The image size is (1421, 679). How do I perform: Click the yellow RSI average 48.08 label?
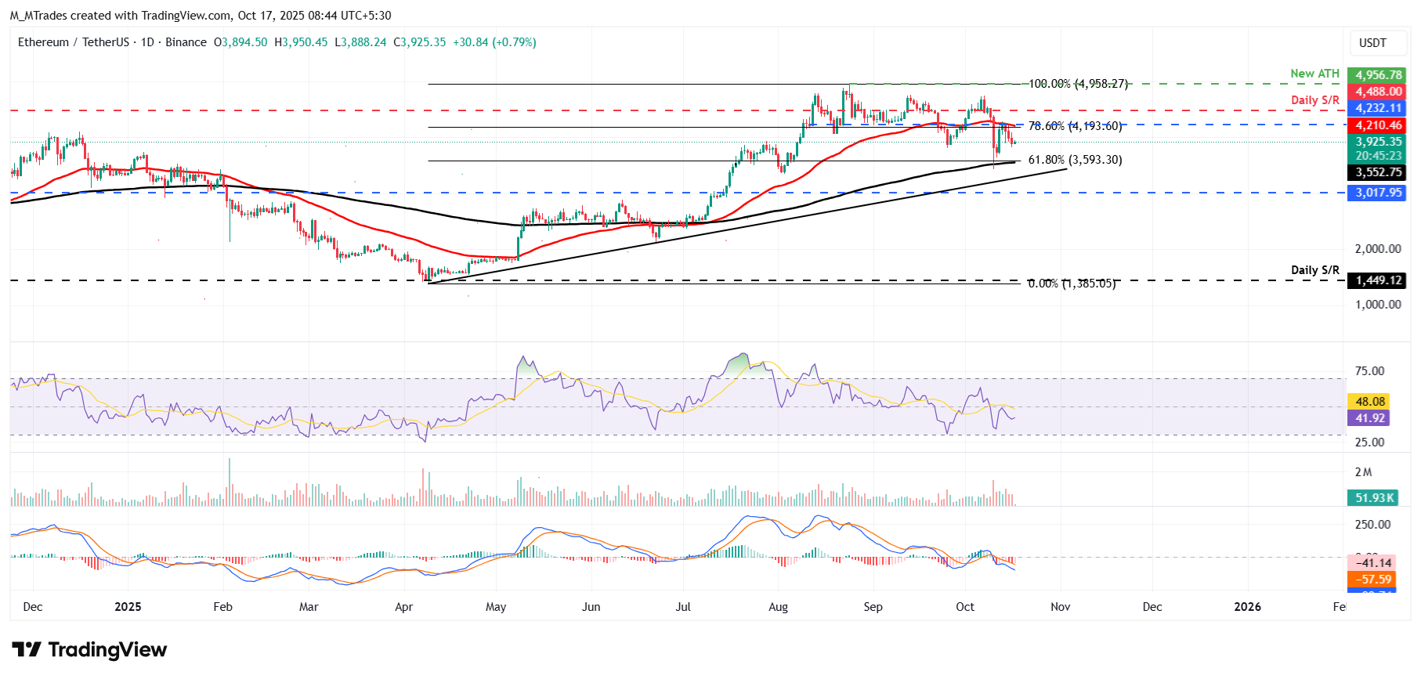tap(1369, 401)
